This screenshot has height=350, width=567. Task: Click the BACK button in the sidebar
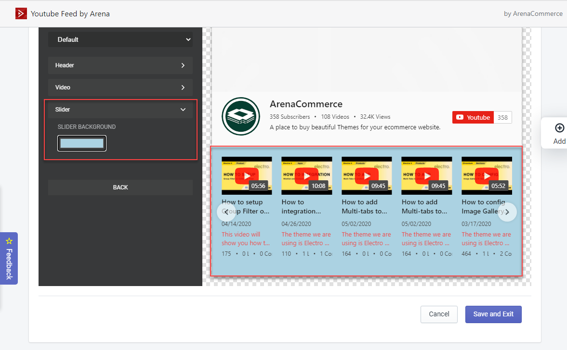tap(120, 187)
